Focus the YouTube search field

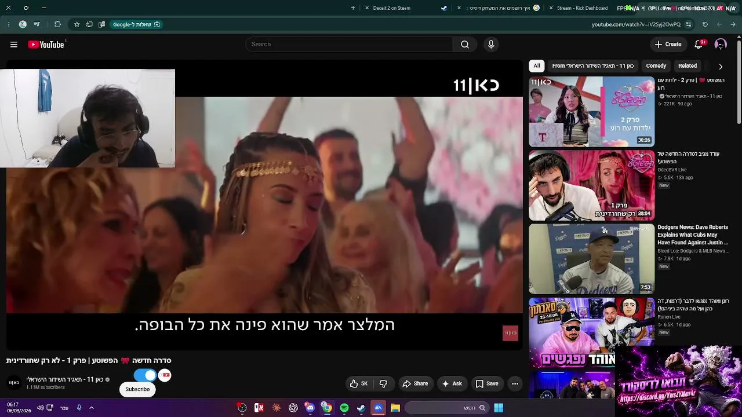pos(349,45)
